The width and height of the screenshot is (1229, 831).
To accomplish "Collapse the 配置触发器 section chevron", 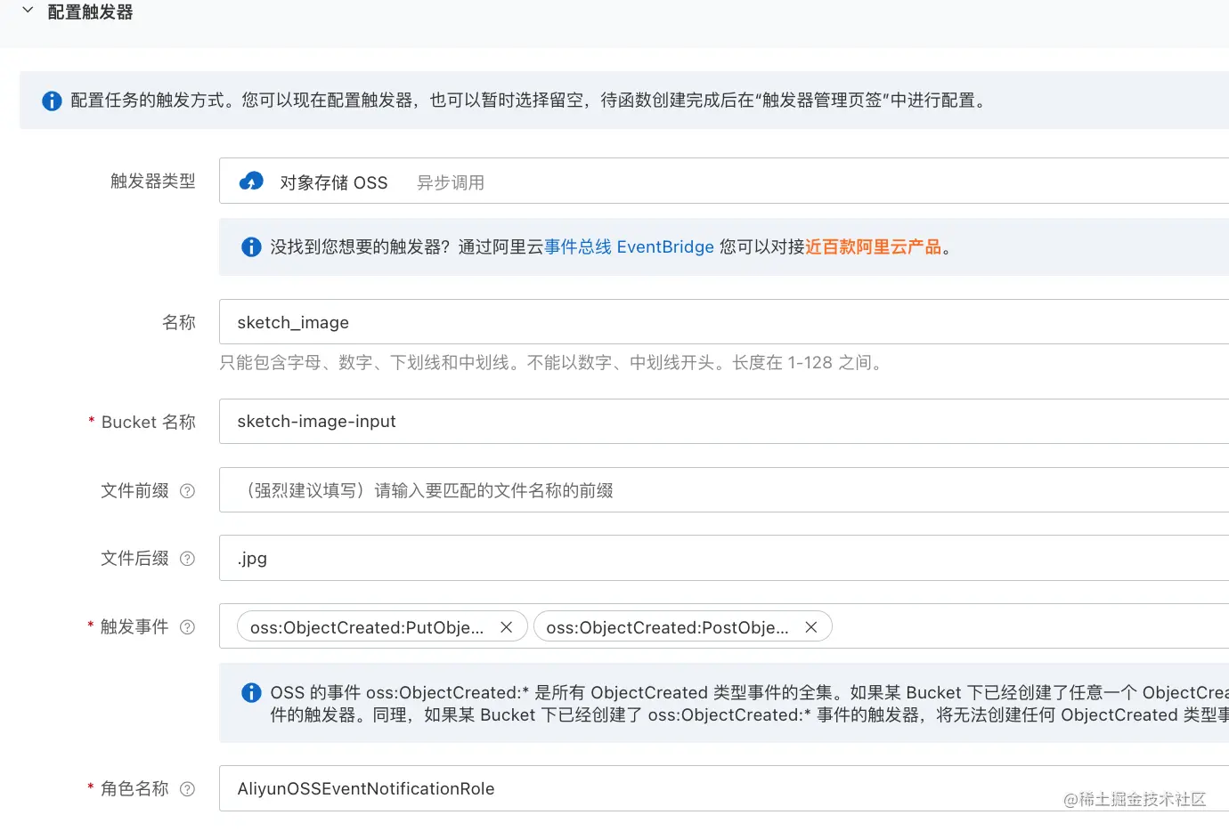I will tap(28, 11).
